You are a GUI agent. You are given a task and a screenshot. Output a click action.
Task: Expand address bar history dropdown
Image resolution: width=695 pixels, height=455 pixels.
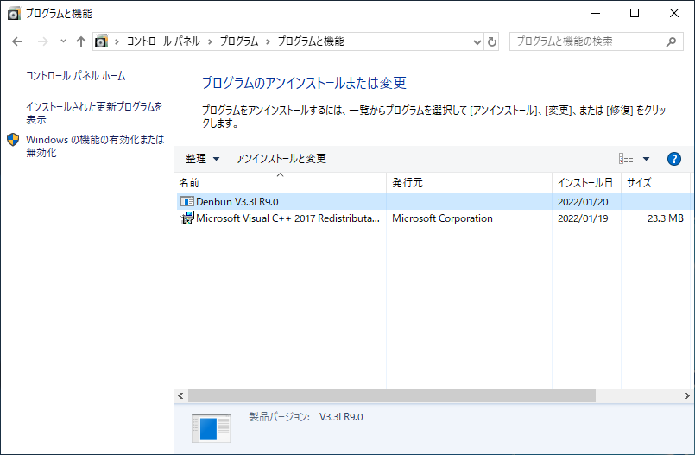[x=477, y=42]
